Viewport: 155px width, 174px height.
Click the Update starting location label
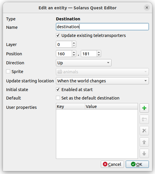pyautogui.click(x=30, y=81)
